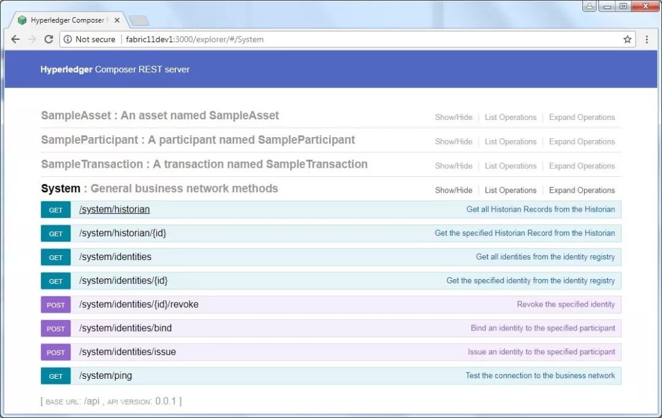
Task: Click Expand Operations for SampleTransaction
Action: pyautogui.click(x=582, y=166)
